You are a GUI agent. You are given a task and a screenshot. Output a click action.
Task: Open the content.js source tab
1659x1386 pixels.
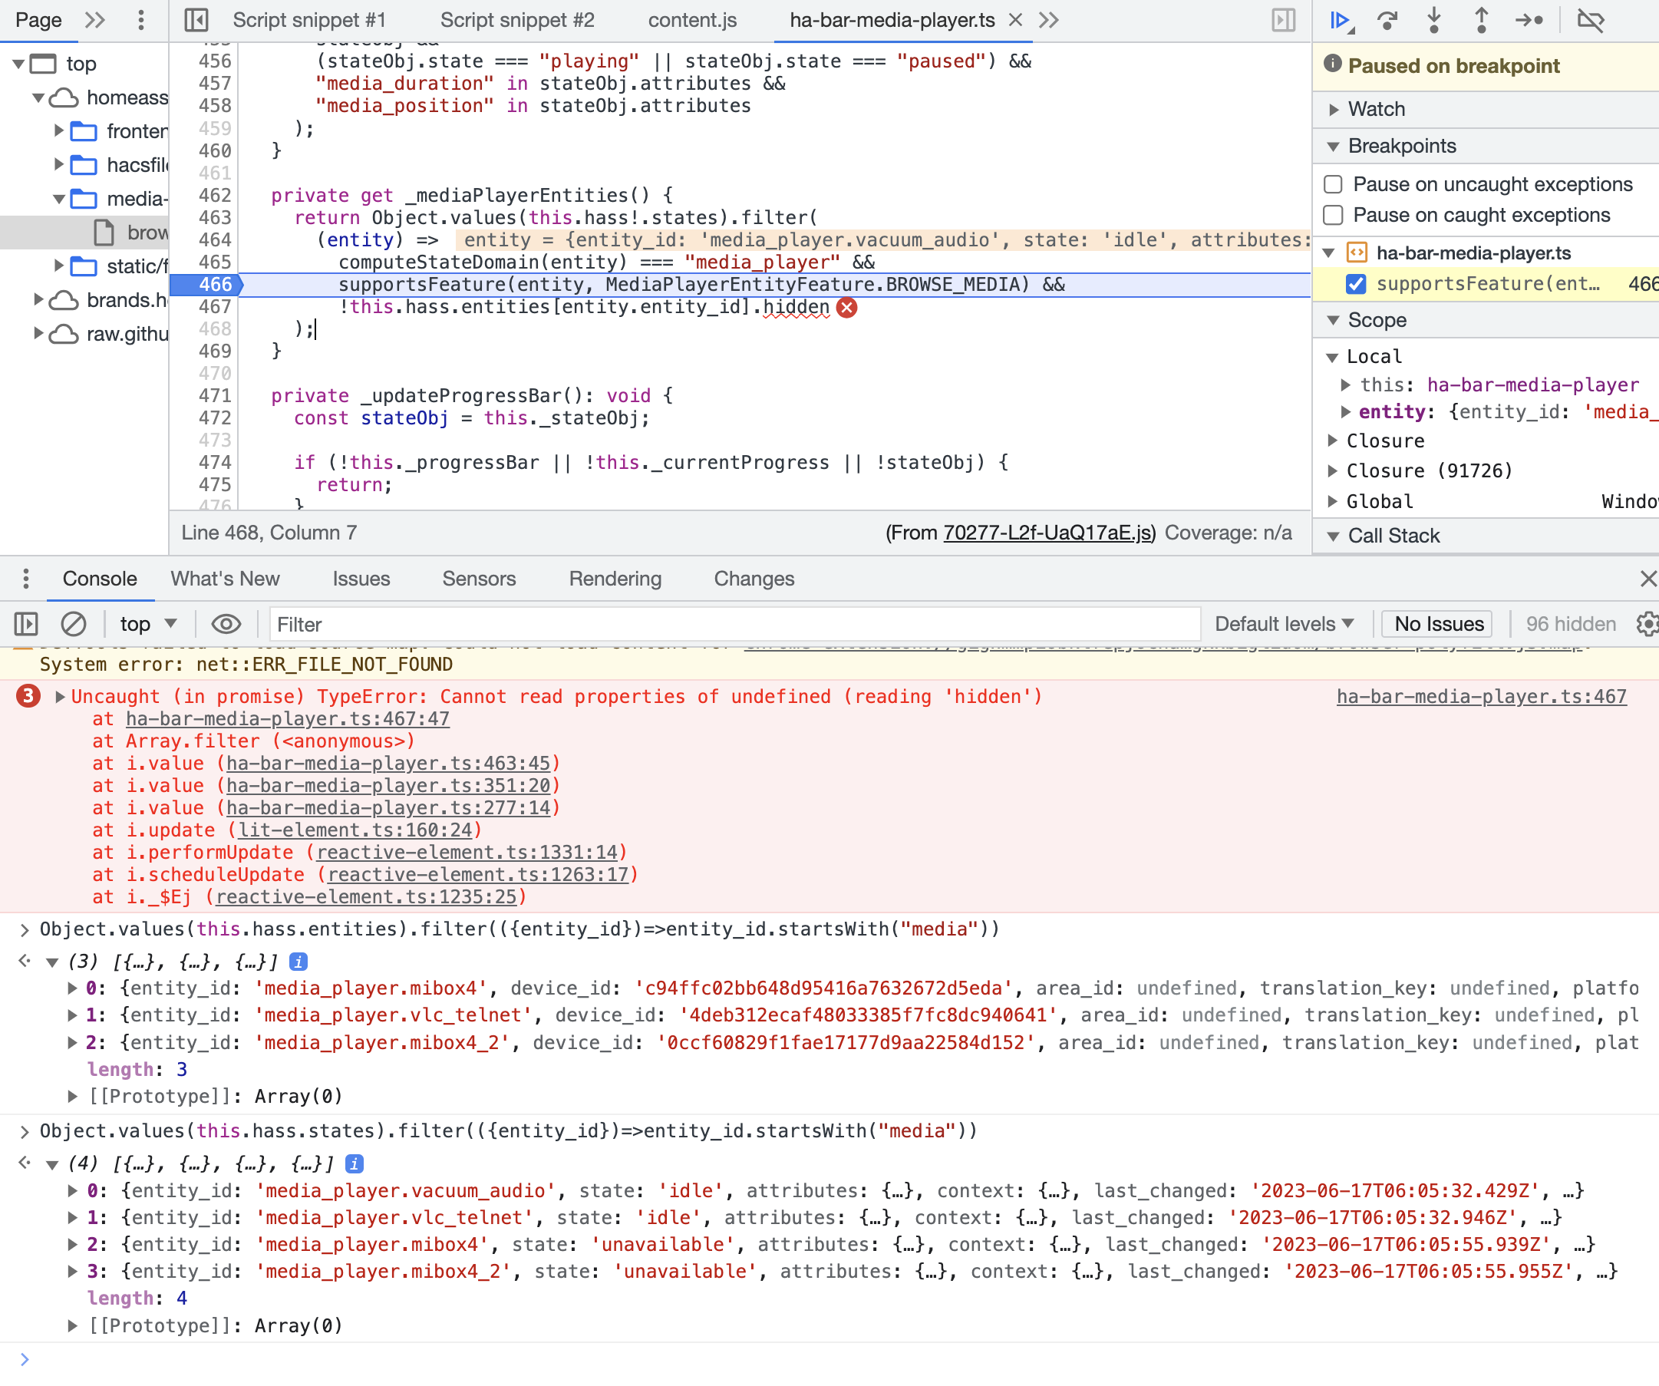[691, 21]
